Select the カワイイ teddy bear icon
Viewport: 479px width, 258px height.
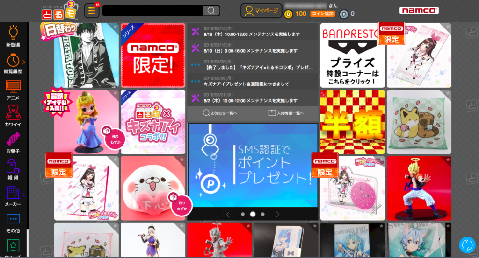click(x=13, y=113)
